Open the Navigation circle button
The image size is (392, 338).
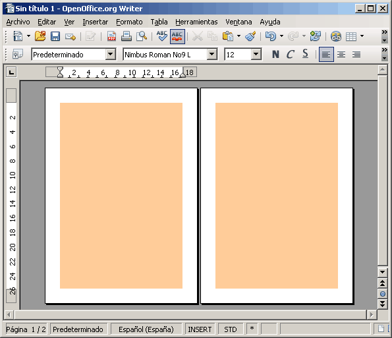383,294
